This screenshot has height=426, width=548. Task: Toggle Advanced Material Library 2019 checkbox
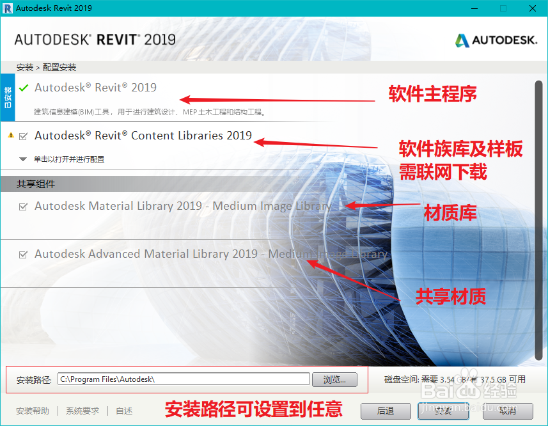24,255
